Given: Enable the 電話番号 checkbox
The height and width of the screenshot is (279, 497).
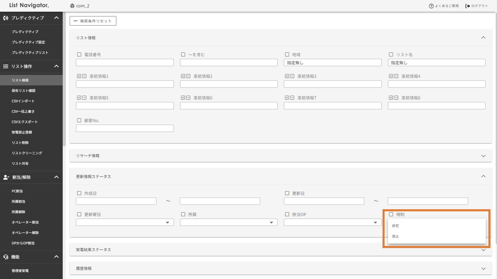Looking at the screenshot, I should 79,55.
